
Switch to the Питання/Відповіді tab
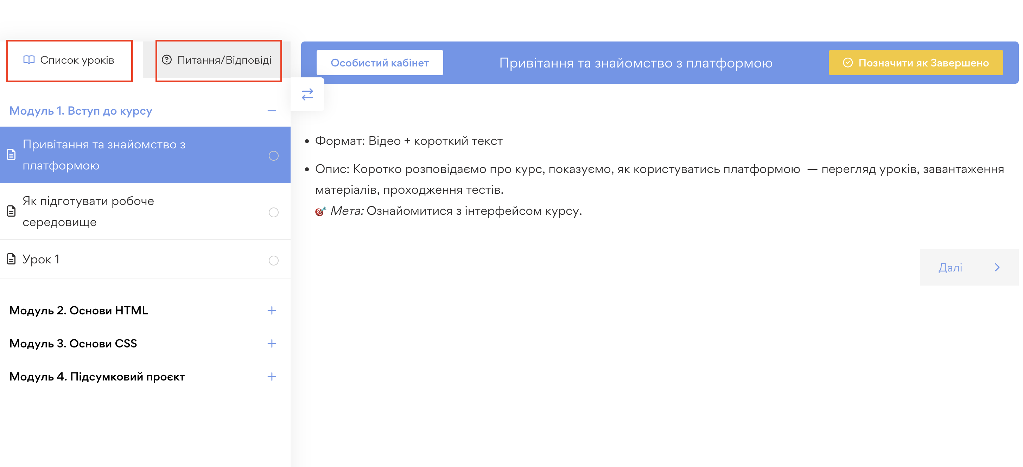219,60
